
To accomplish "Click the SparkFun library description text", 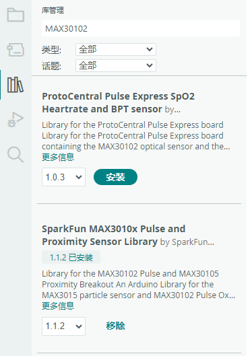I will tap(138, 284).
